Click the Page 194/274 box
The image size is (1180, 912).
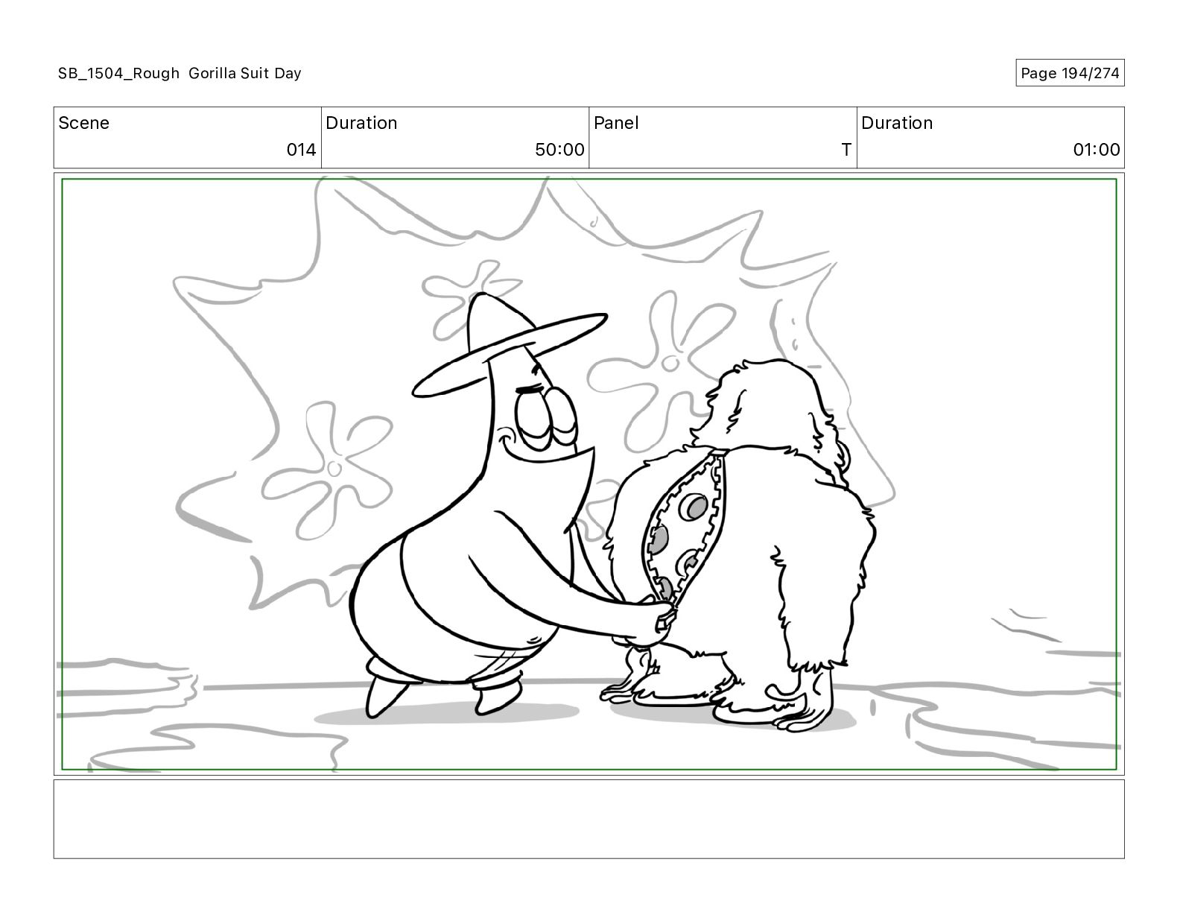(x=1070, y=73)
